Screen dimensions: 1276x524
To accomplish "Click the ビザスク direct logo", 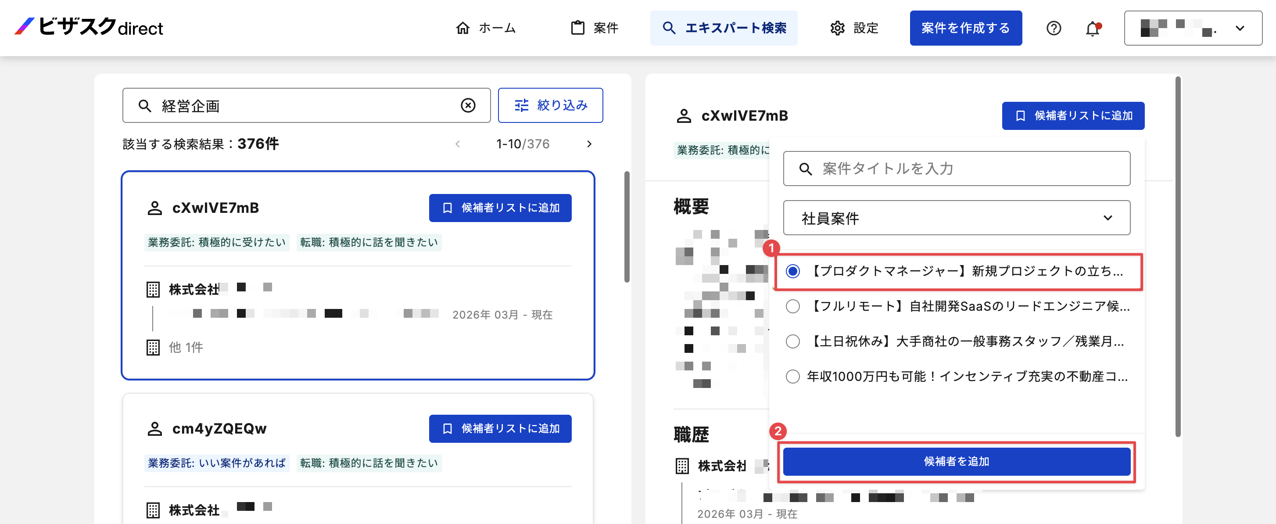I will (89, 27).
